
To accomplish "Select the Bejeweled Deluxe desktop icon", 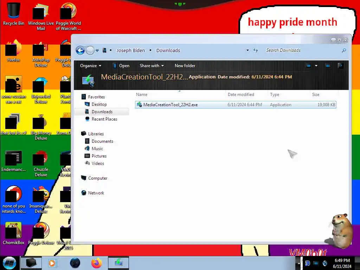I will (41, 90).
